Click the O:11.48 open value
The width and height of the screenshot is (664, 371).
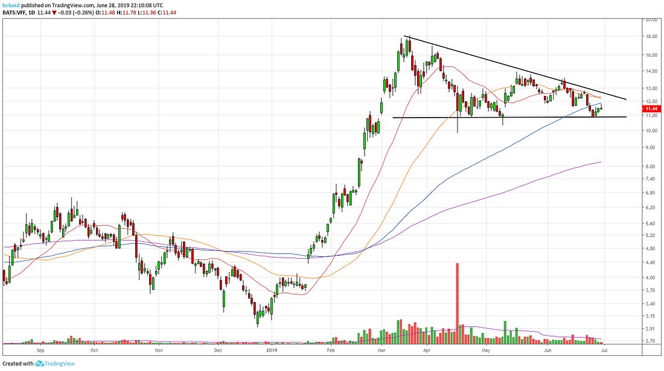[105, 13]
